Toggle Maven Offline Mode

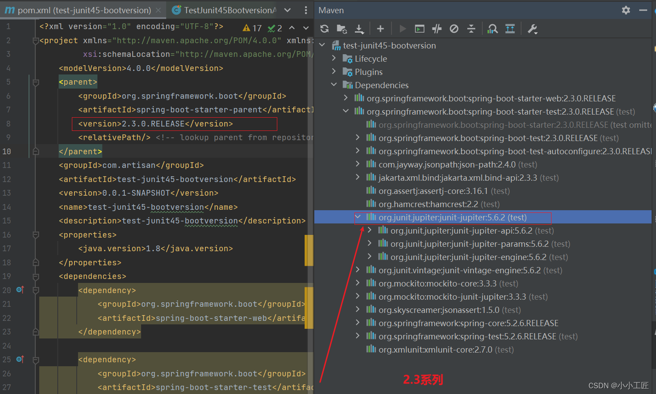tap(437, 29)
